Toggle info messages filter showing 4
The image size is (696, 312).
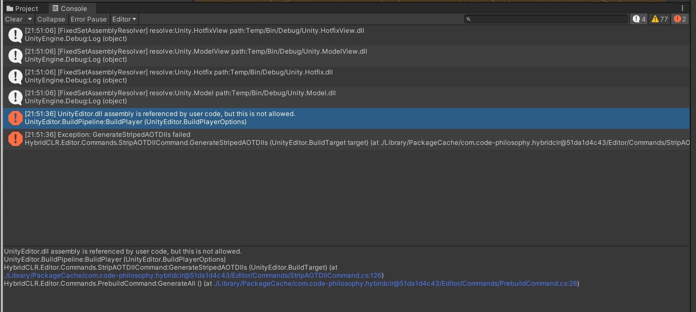(x=639, y=19)
